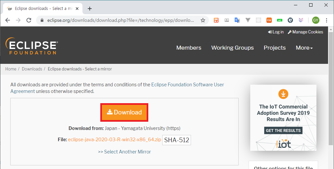334x169 pixels.
Task: Open the Vue devtools extension icon
Action: (x=248, y=20)
